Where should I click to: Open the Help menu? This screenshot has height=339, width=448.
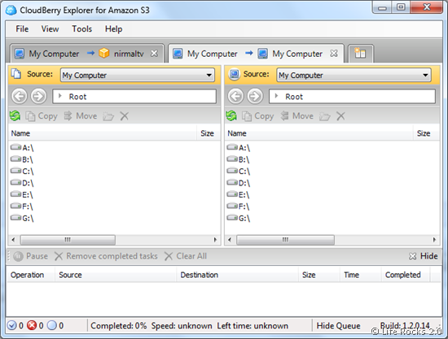113,28
